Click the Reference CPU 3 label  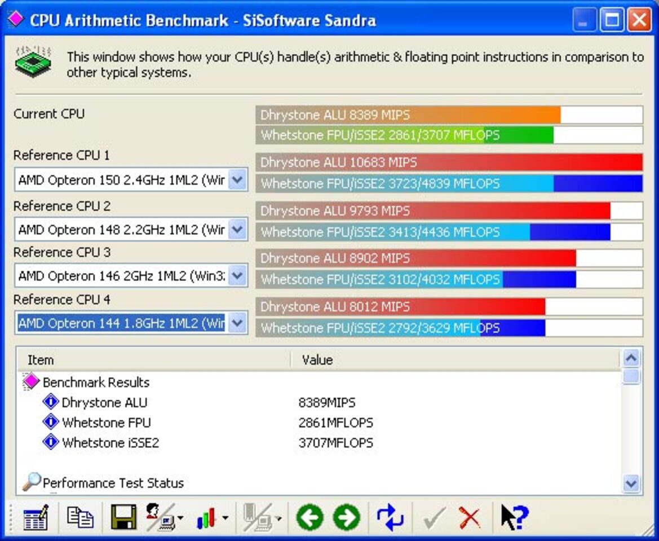coord(62,252)
